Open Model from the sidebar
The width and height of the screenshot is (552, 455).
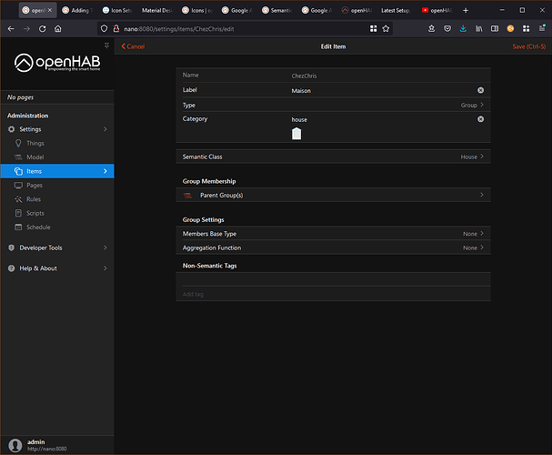point(57,157)
